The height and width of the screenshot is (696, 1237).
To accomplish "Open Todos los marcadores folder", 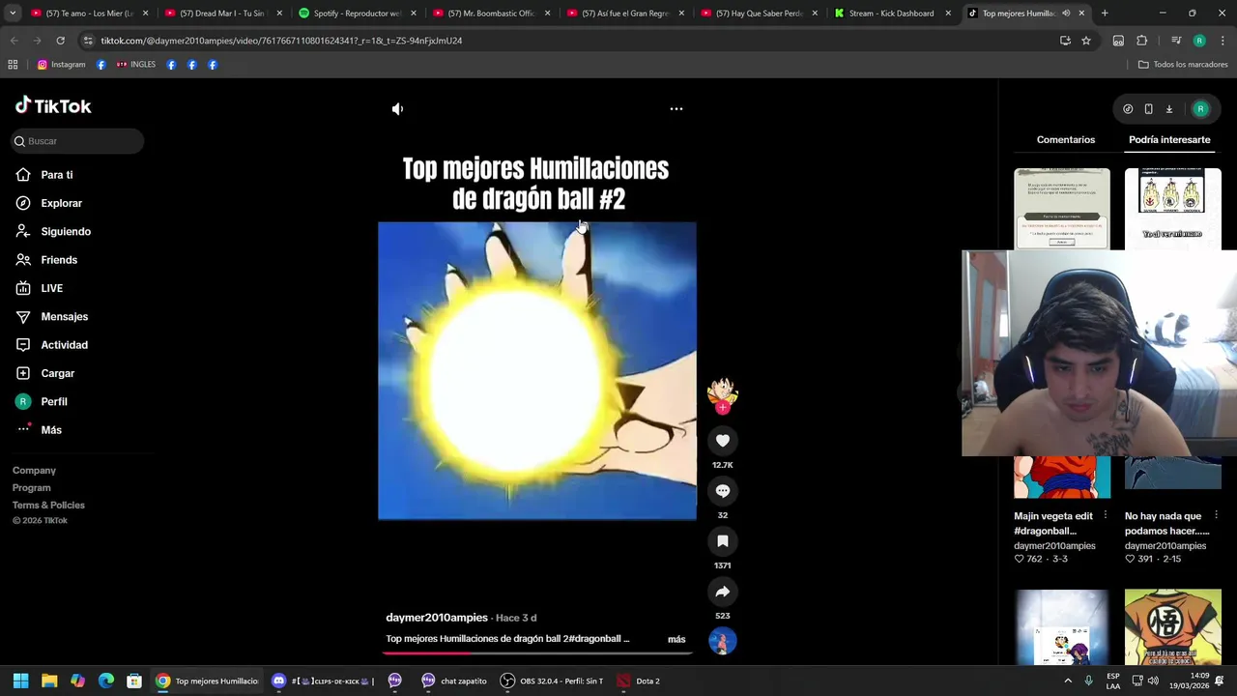I will pyautogui.click(x=1183, y=65).
